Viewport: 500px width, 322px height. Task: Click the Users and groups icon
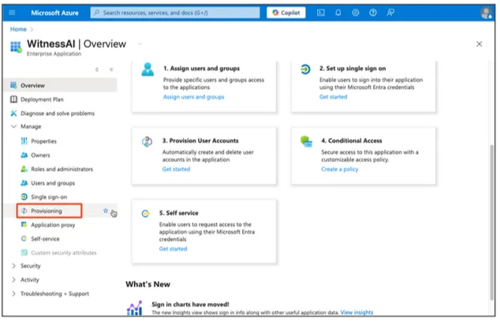click(x=24, y=183)
